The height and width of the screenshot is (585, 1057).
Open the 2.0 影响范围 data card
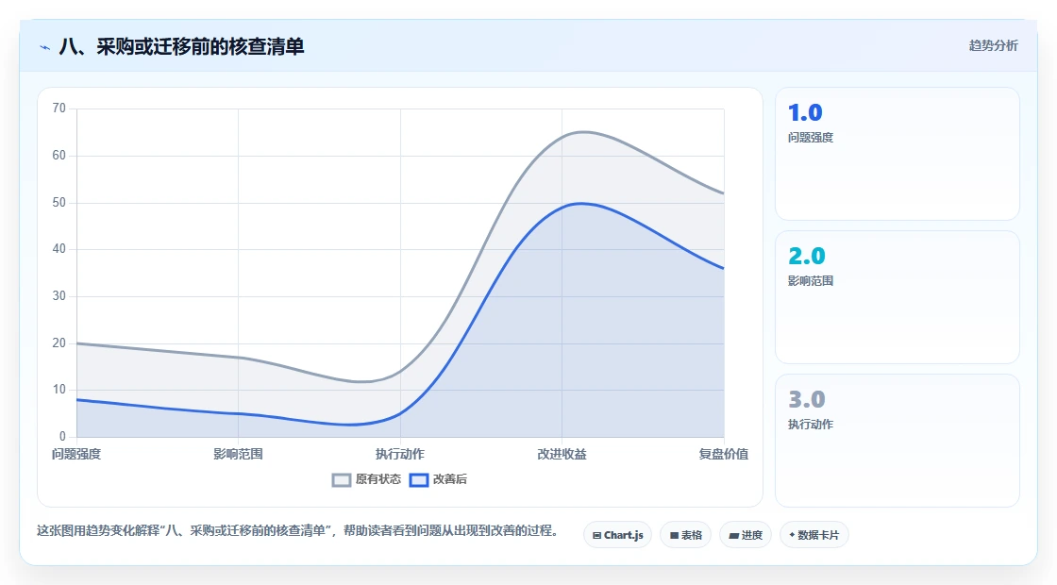click(x=898, y=297)
